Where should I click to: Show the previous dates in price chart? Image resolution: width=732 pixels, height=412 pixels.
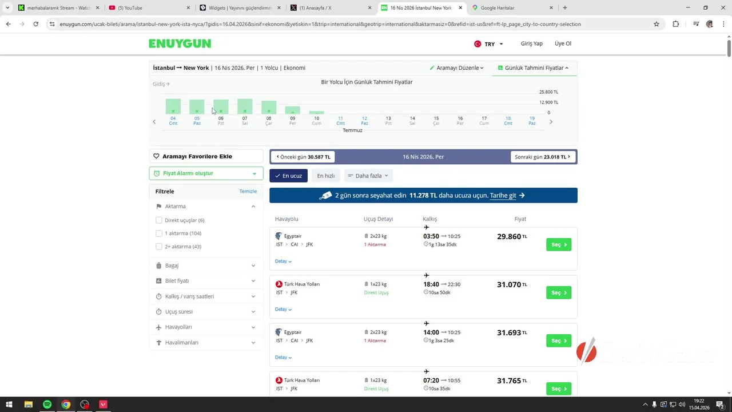pos(154,122)
